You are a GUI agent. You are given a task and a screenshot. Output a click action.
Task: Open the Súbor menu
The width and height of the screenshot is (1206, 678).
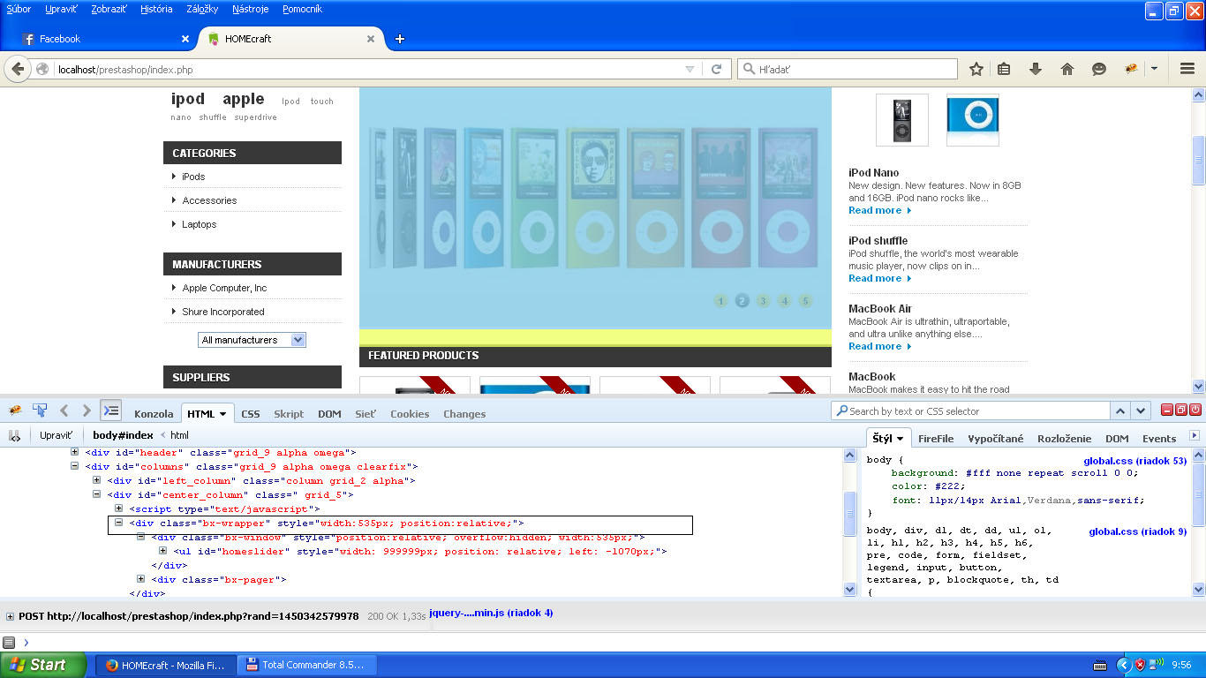[19, 9]
